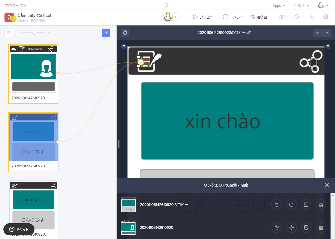
Task: Edit the screen name with pencil icon
Action: point(249,32)
